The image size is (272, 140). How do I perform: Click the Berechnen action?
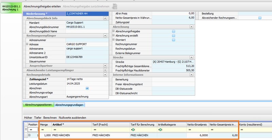[50, 117]
